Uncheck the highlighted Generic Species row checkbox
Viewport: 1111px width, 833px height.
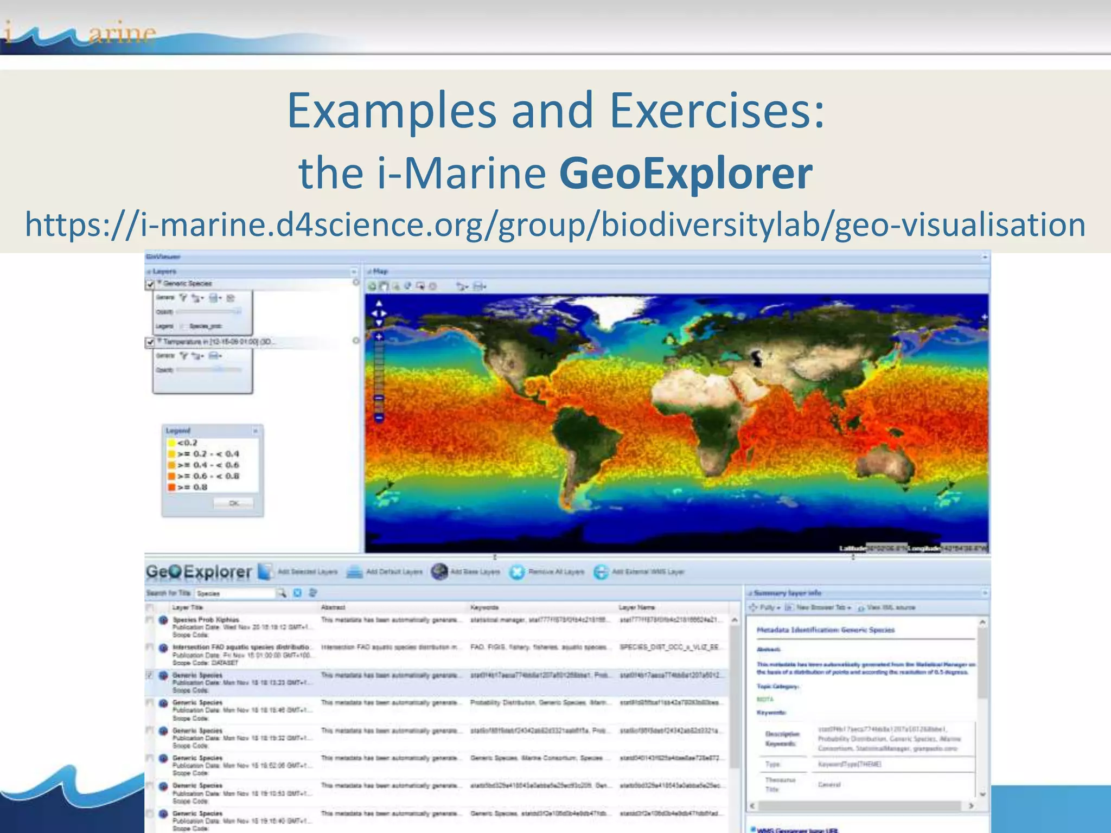pyautogui.click(x=149, y=675)
